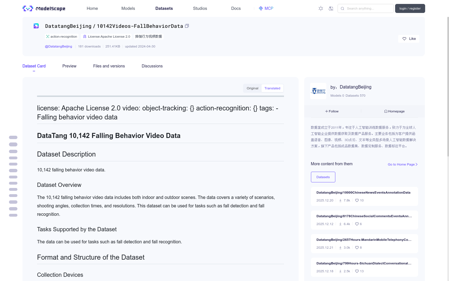Like this dataset
The image size is (449, 281).
409,39
